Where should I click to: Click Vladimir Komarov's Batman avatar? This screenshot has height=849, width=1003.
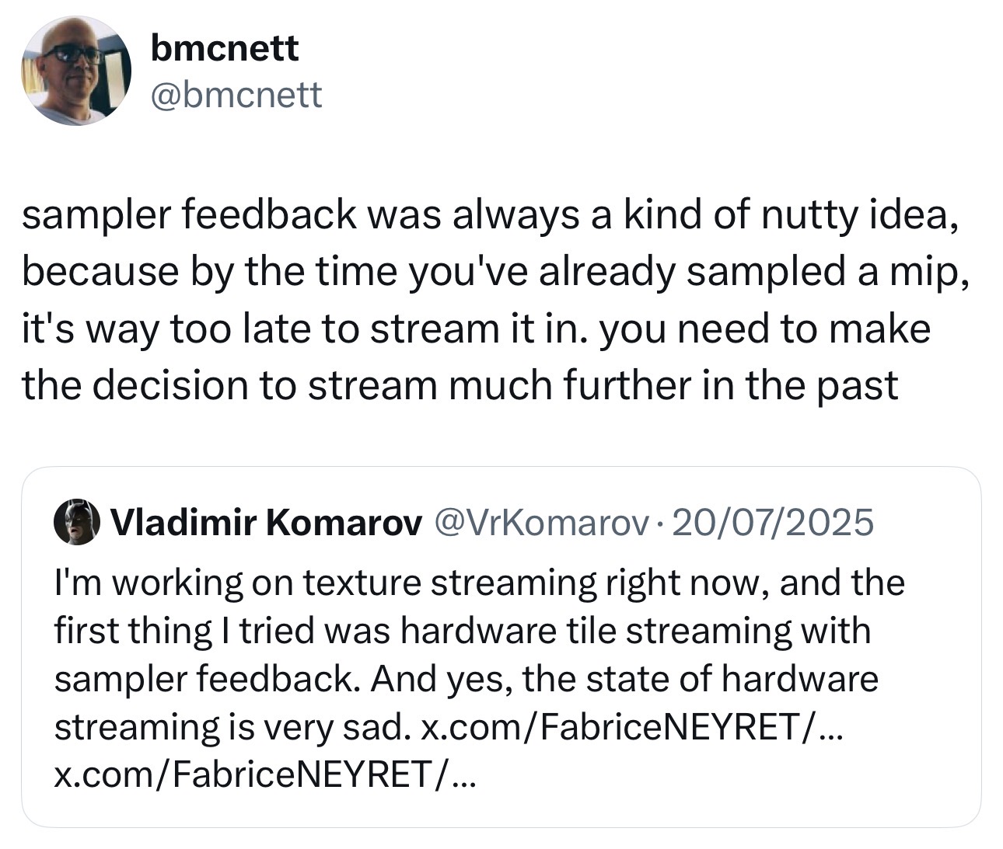point(77,523)
